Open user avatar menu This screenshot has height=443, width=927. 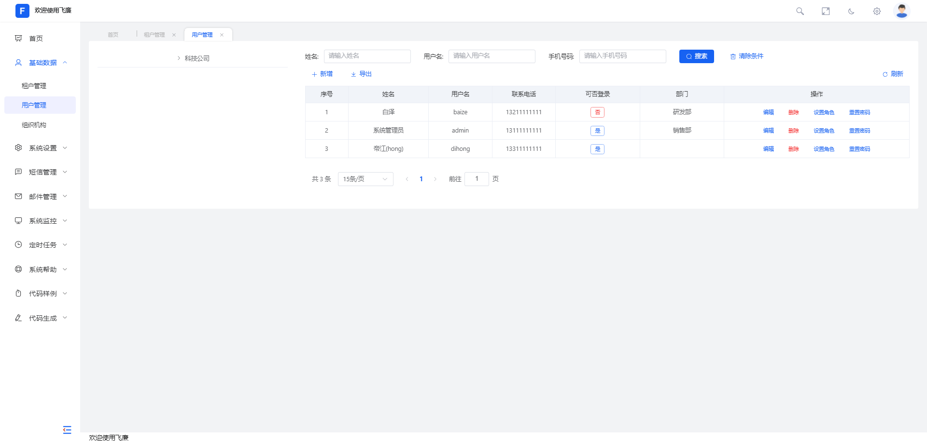pos(901,11)
